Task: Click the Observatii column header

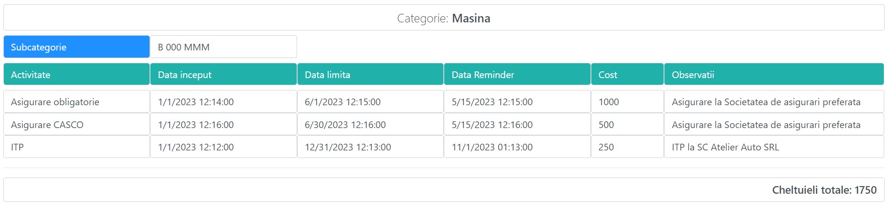Action: [x=773, y=75]
